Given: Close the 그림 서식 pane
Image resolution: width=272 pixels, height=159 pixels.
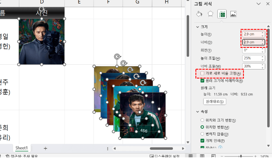Looking at the screenshot, I should click(x=267, y=4).
